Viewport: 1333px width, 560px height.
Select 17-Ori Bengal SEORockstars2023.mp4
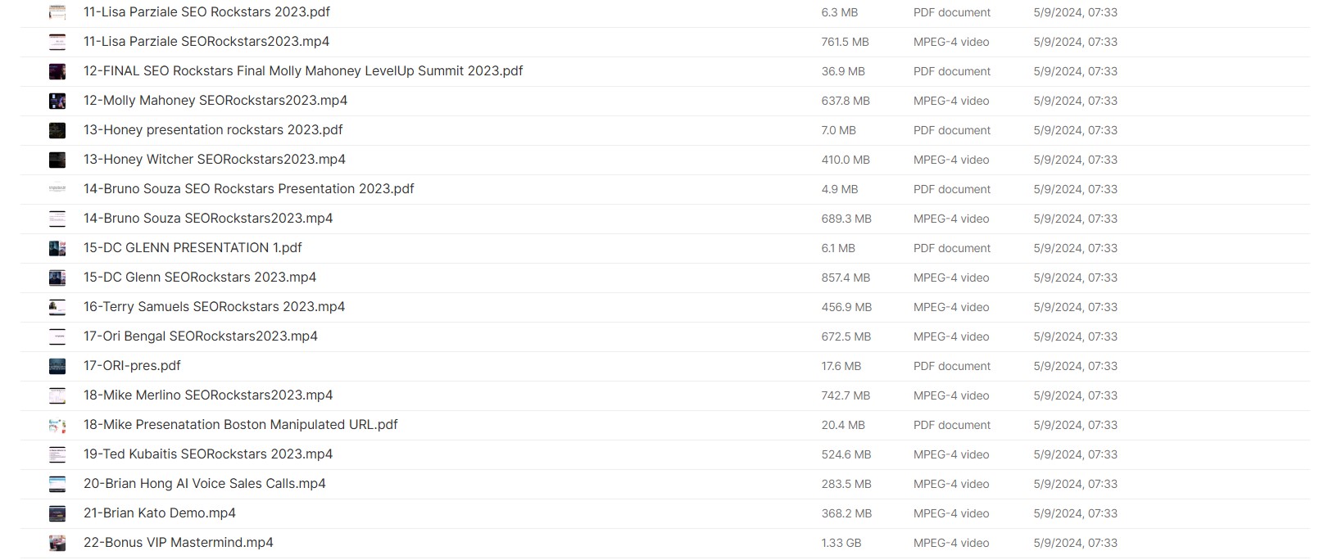pyautogui.click(x=201, y=336)
